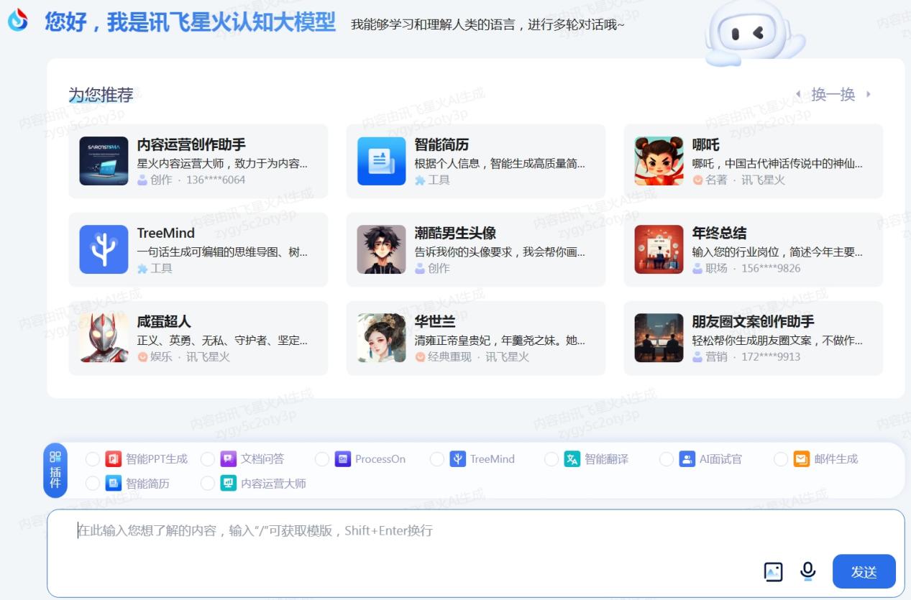Send the message with the 发送 button
This screenshot has width=911, height=600.
864,572
